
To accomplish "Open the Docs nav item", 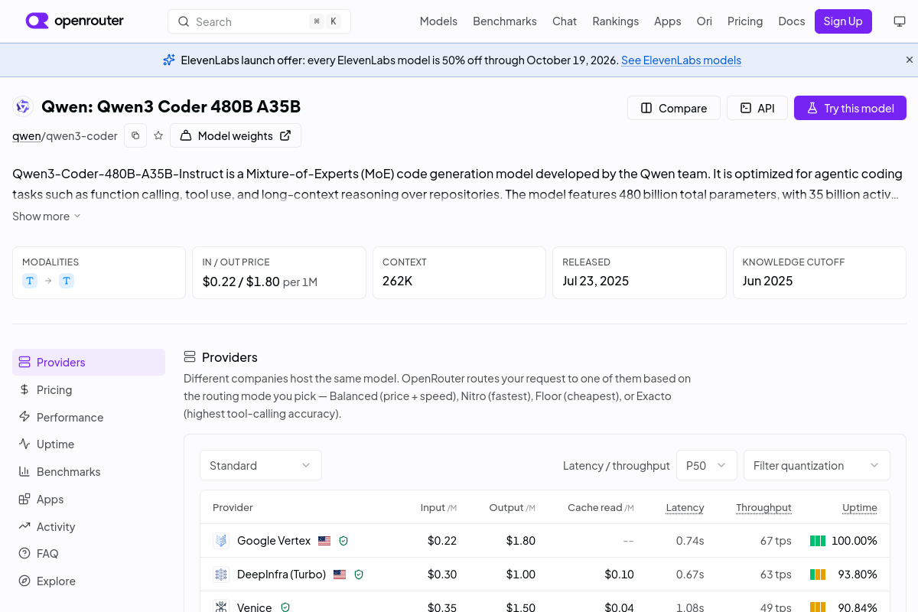I will coord(792,21).
